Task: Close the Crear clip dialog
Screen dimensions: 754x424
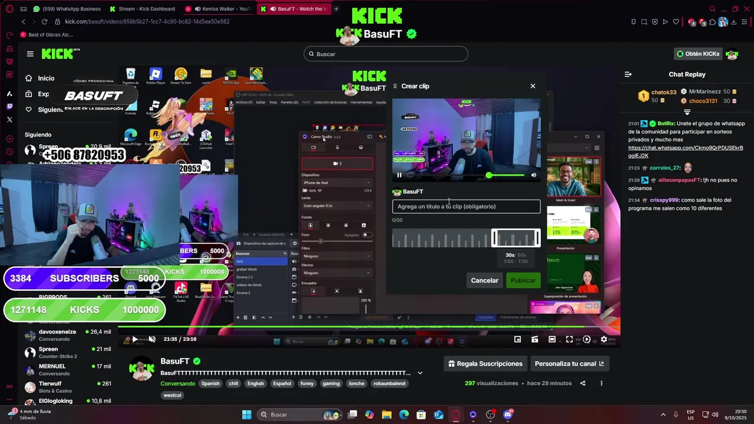Action: pyautogui.click(x=533, y=86)
